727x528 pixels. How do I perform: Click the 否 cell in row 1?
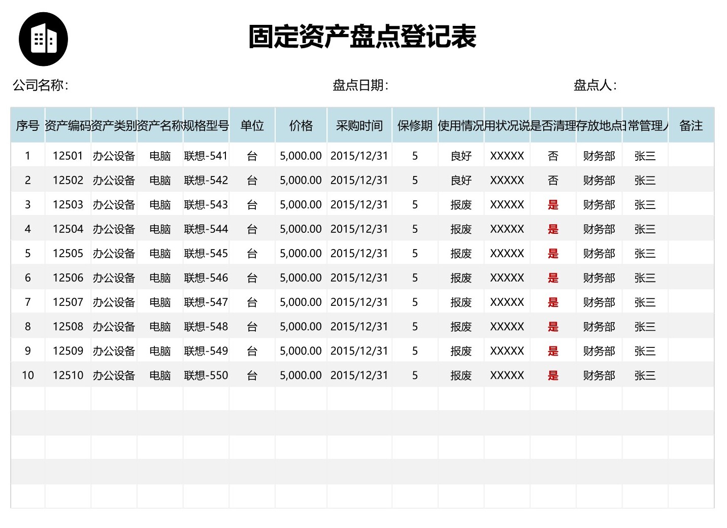click(x=553, y=156)
